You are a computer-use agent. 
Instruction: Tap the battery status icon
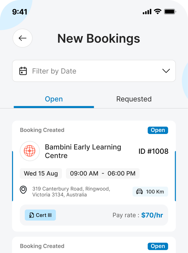[x=170, y=11]
